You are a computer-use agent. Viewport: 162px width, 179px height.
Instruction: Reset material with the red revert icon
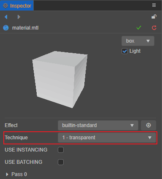click(154, 28)
